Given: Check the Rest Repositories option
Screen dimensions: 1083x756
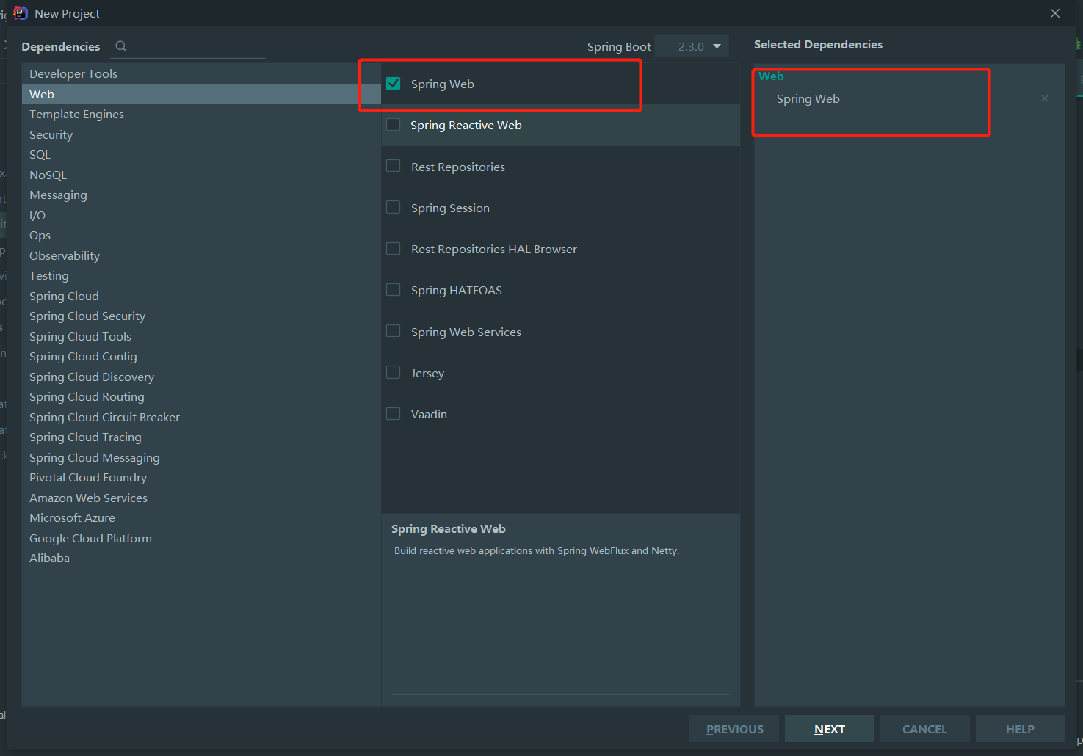Looking at the screenshot, I should pos(394,167).
